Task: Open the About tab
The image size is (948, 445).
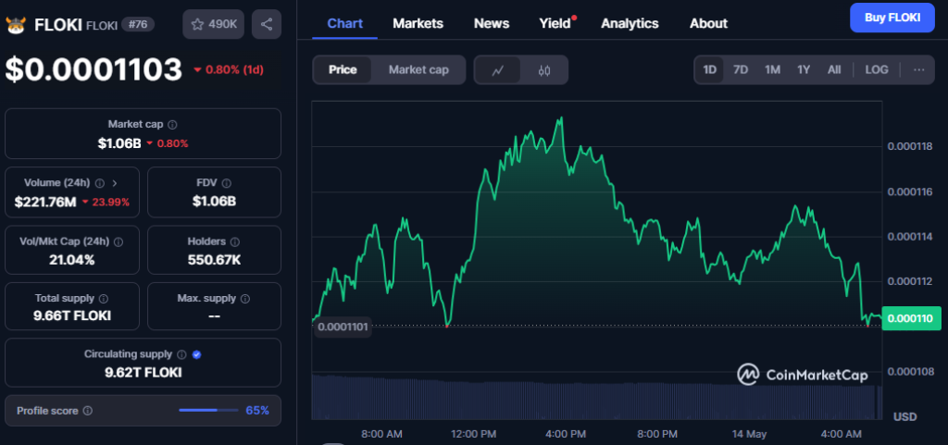Action: (x=708, y=23)
